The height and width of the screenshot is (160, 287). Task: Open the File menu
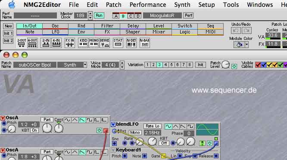pyautogui.click(x=74, y=5)
